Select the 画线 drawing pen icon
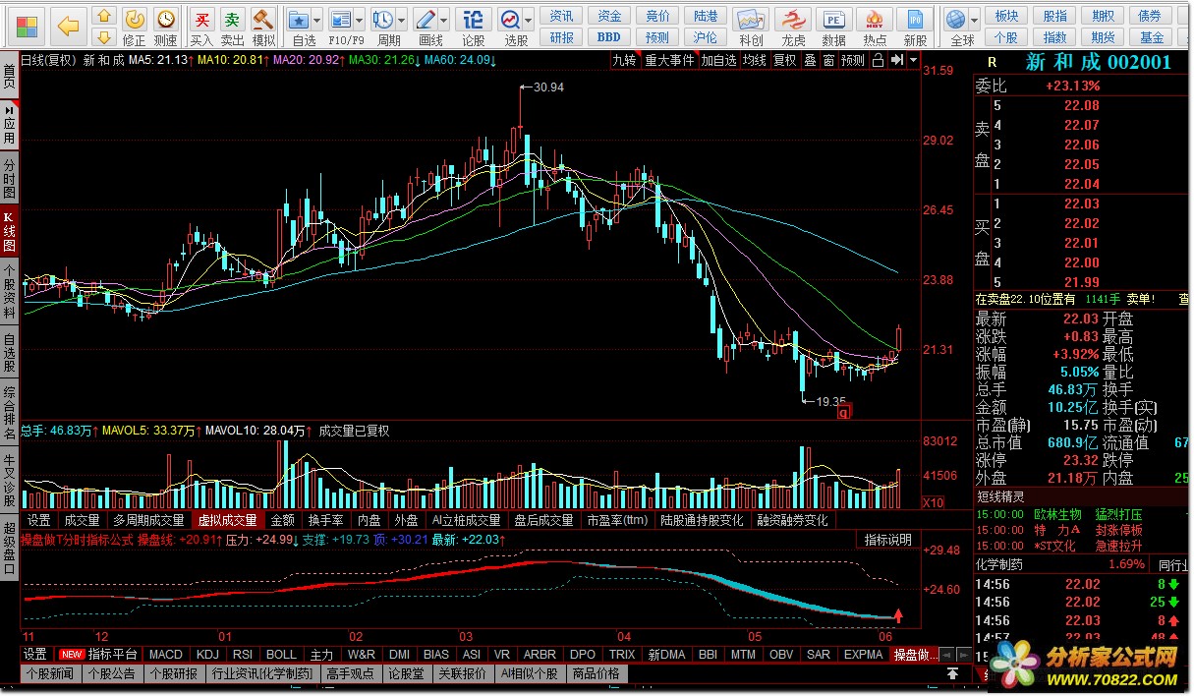Viewport: 1194px width, 696px height. pos(426,20)
